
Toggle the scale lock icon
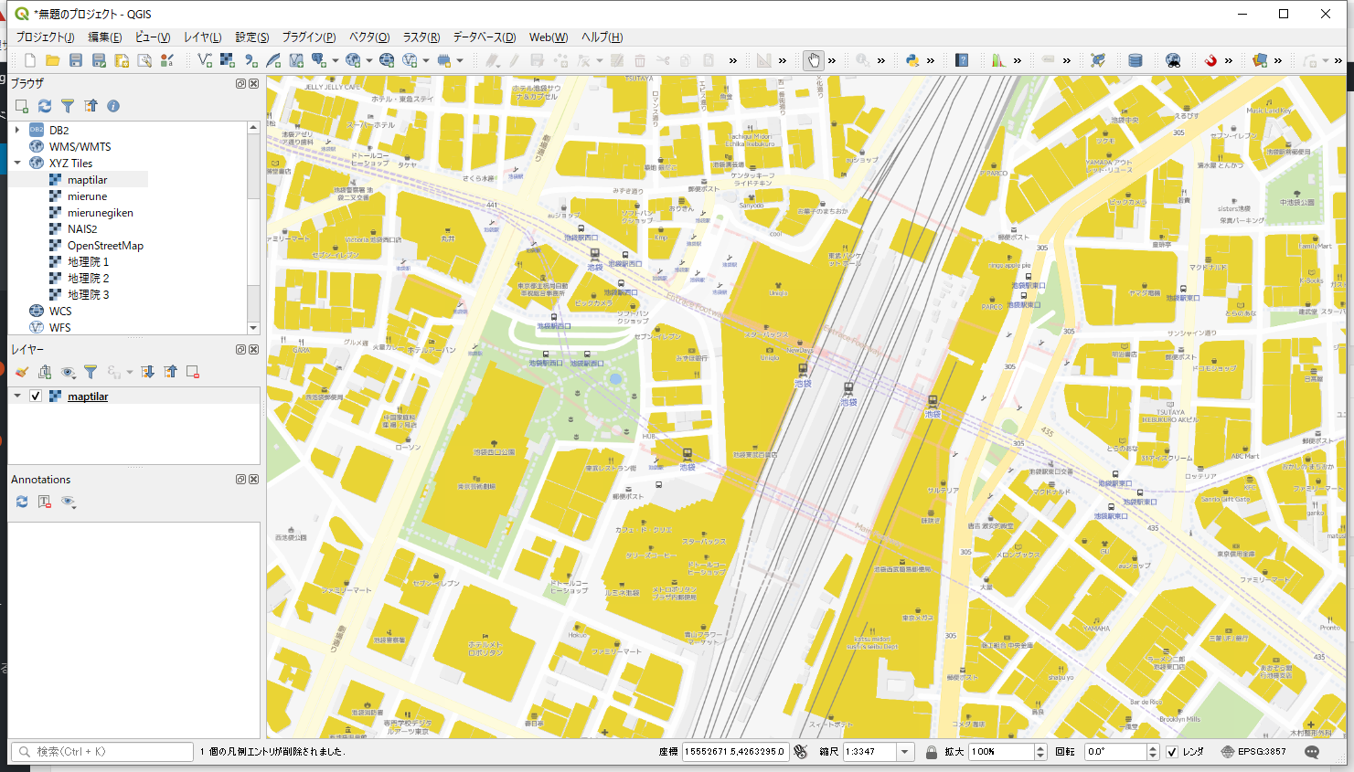(x=931, y=752)
